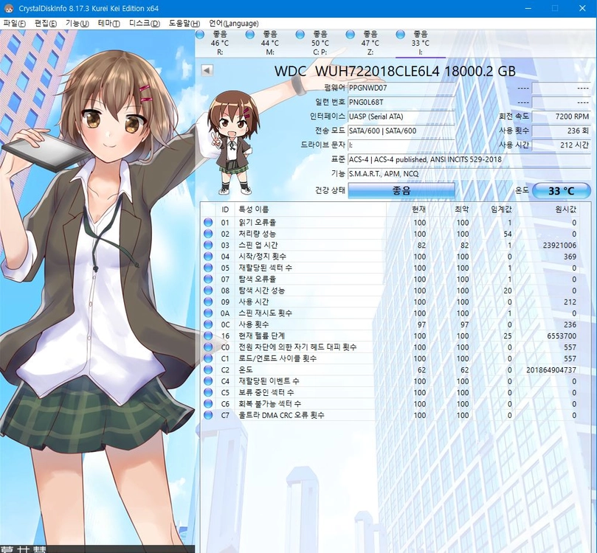597x553 pixels.
Task: Select raw value 201864904737
Action: pos(551,369)
